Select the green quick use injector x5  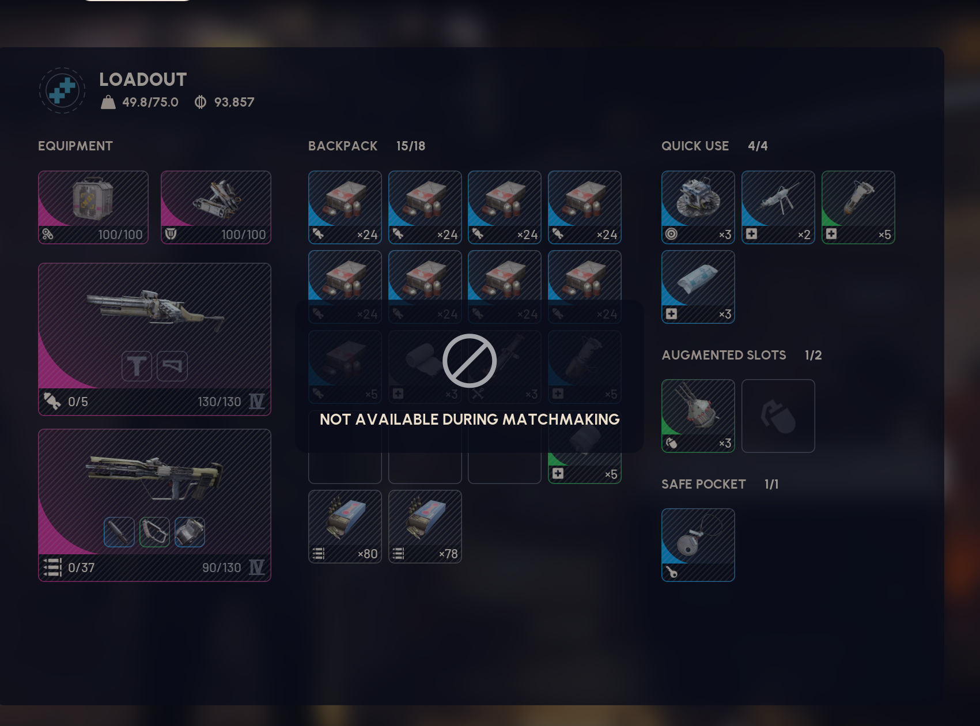(858, 207)
